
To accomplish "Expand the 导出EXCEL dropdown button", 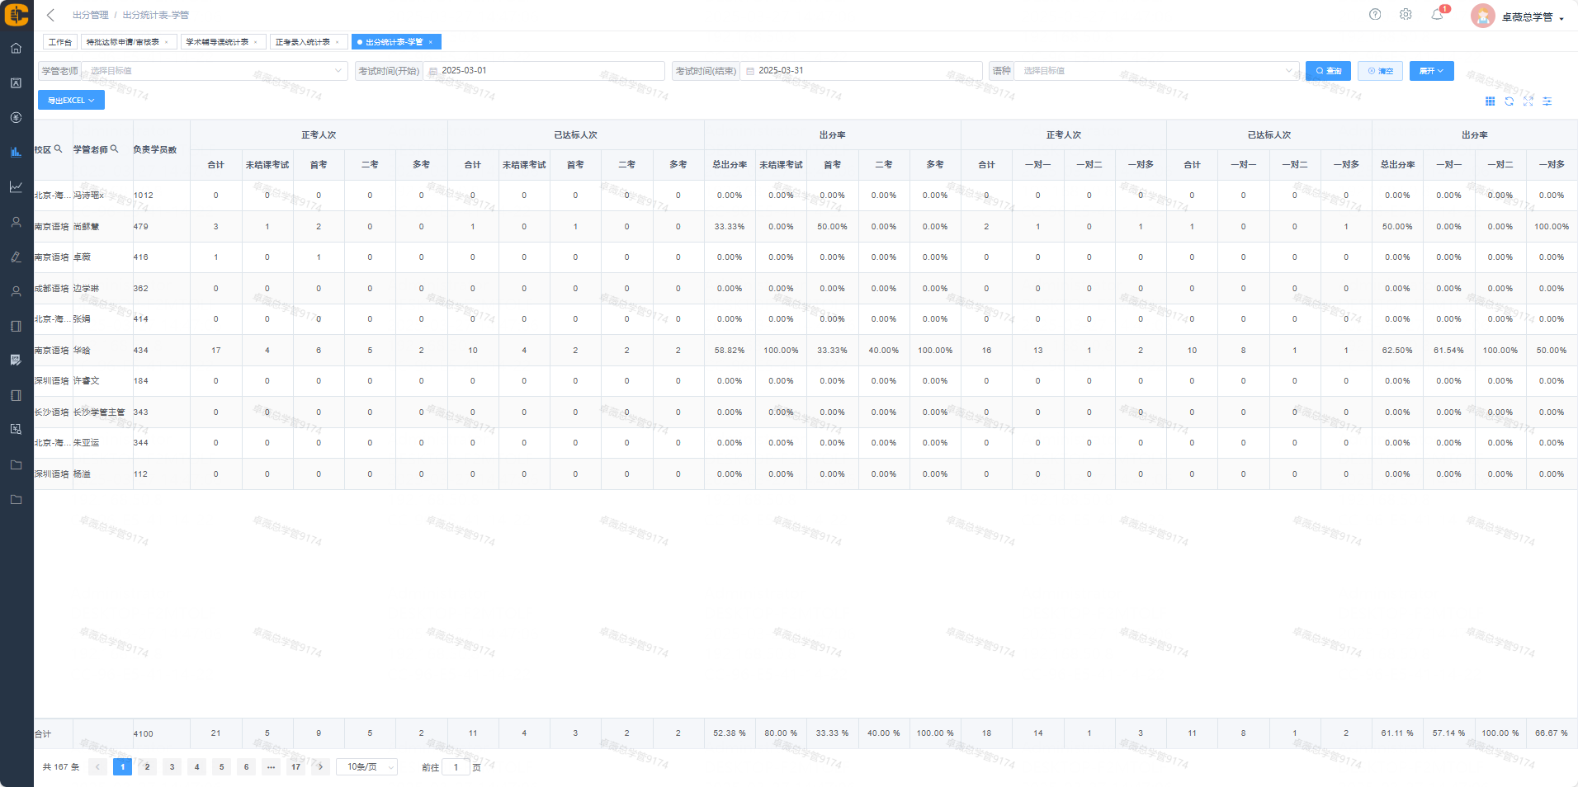I will pyautogui.click(x=71, y=101).
